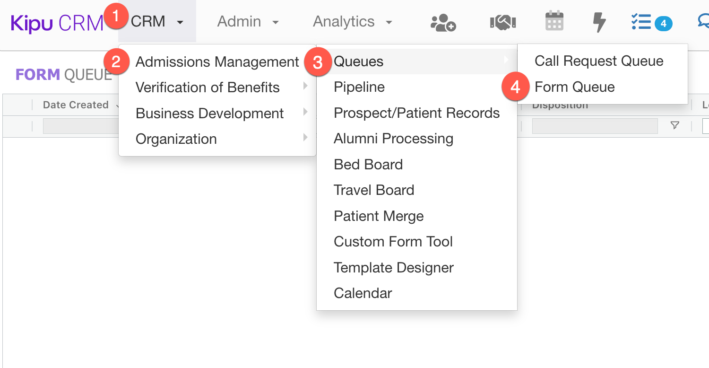709x368 pixels.
Task: Click the filter funnel on the Disposition column
Action: (x=675, y=125)
